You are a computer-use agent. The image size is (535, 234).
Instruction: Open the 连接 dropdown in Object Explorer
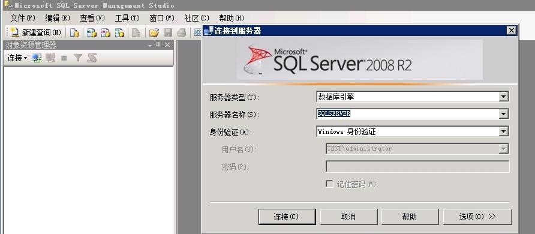click(17, 58)
